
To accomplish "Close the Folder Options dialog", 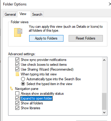I will (x=110, y=4).
